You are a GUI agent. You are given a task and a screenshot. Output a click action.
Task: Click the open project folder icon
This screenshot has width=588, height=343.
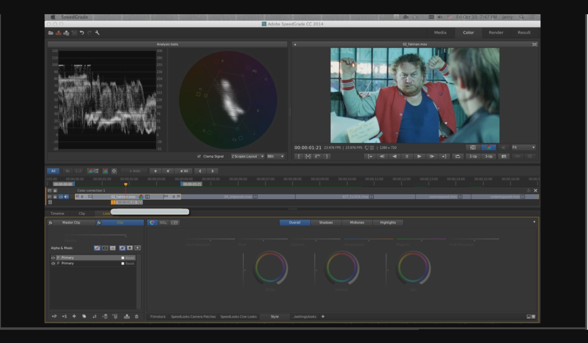coord(50,33)
